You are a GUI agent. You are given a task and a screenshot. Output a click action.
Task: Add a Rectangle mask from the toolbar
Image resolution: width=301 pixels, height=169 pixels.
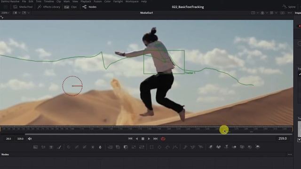[151, 147]
